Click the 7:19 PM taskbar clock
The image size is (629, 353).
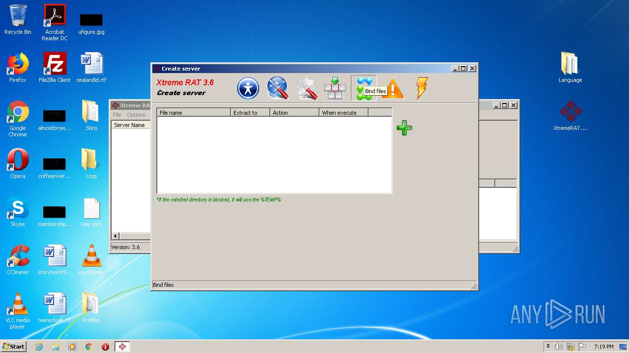[x=603, y=347]
